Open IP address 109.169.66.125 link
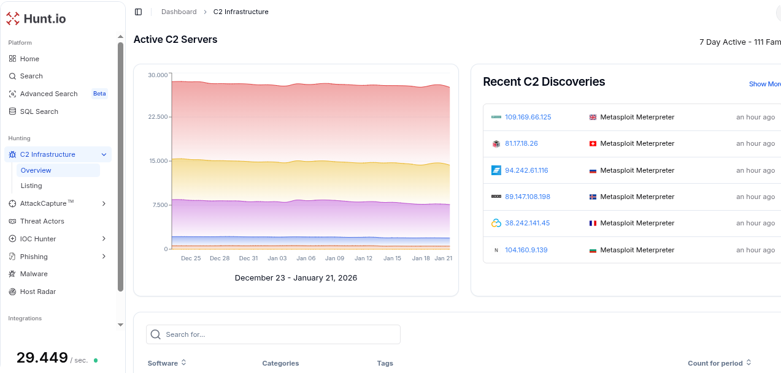781x373 pixels. click(x=528, y=117)
